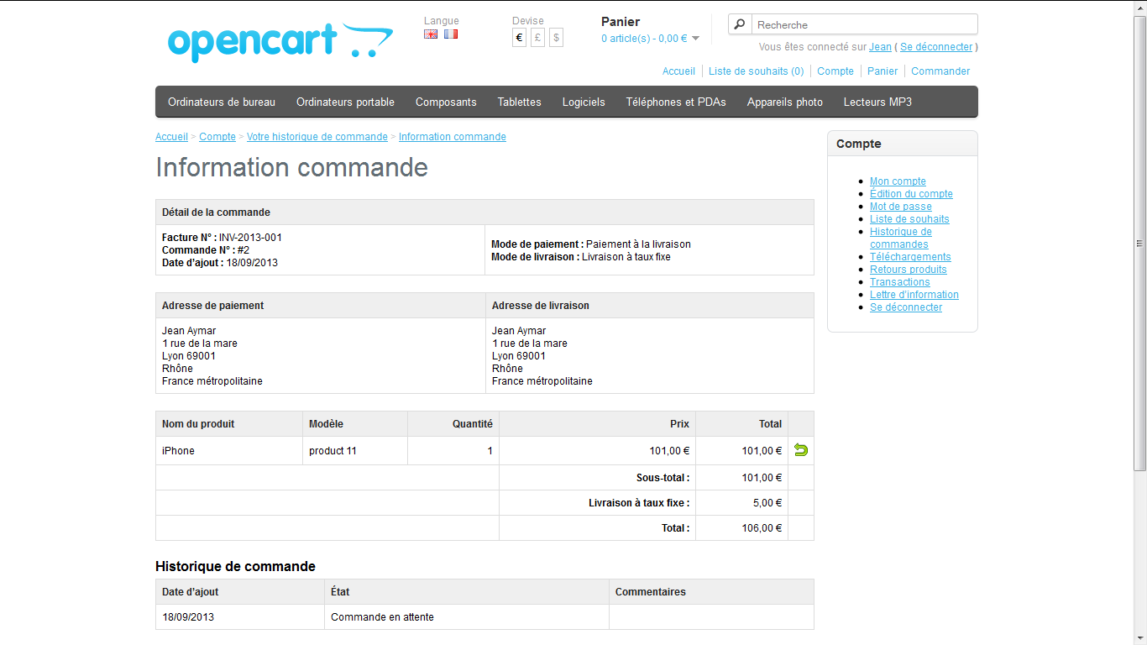This screenshot has height=645, width=1147.
Task: Choose the Euro currency symbol
Action: tap(519, 38)
